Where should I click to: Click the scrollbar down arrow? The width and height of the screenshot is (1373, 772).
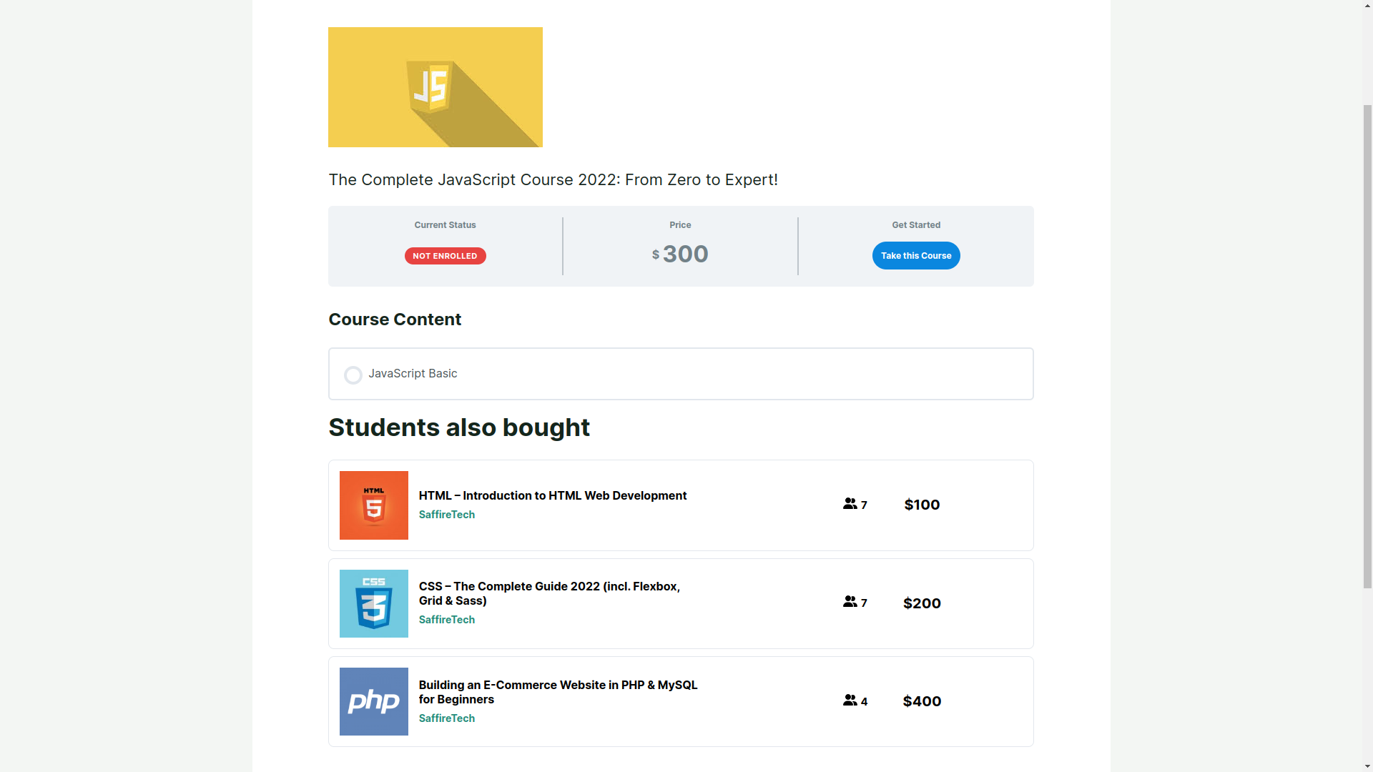(1367, 766)
